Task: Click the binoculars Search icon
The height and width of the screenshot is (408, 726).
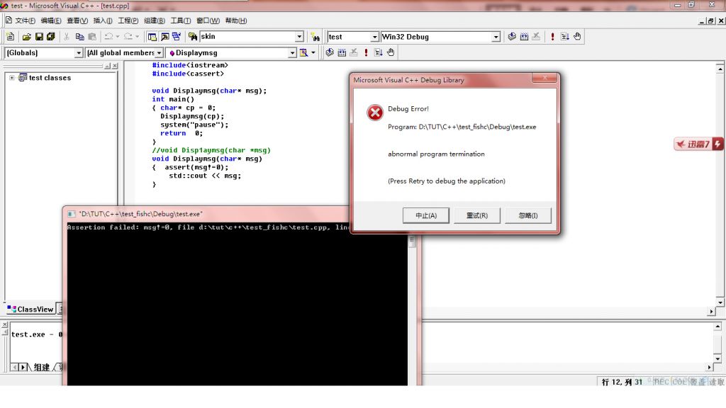Action: pos(315,37)
